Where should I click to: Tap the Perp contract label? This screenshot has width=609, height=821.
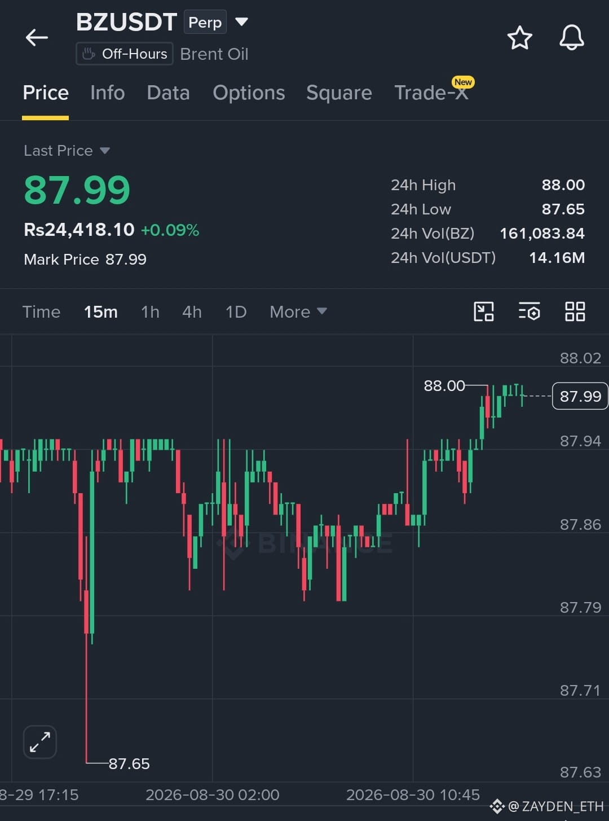point(205,23)
